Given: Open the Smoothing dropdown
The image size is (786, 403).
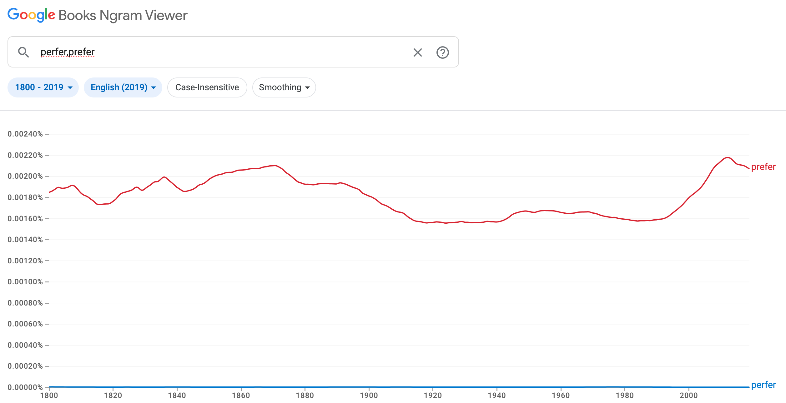Looking at the screenshot, I should [x=284, y=87].
